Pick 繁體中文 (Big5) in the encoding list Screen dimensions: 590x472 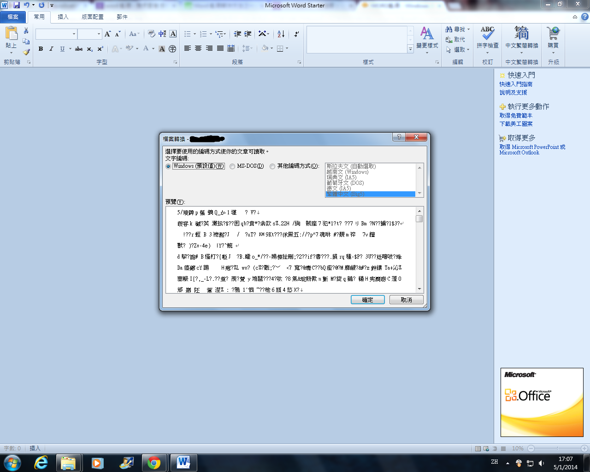pyautogui.click(x=371, y=194)
